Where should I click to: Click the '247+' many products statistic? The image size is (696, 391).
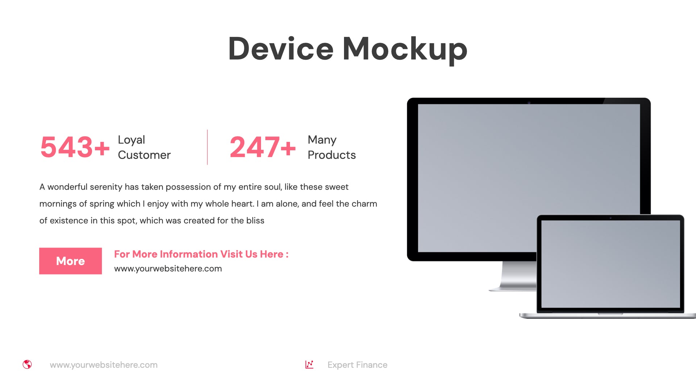point(263,147)
